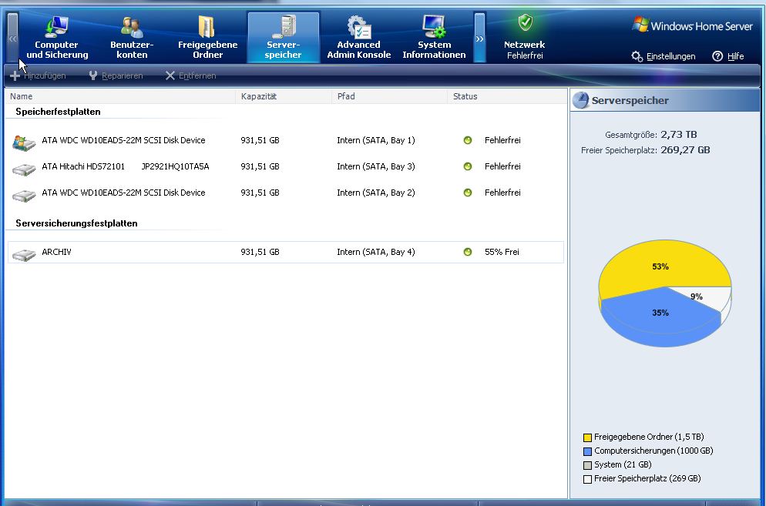Click Intern (SATA, Bay 1) path

coord(375,140)
